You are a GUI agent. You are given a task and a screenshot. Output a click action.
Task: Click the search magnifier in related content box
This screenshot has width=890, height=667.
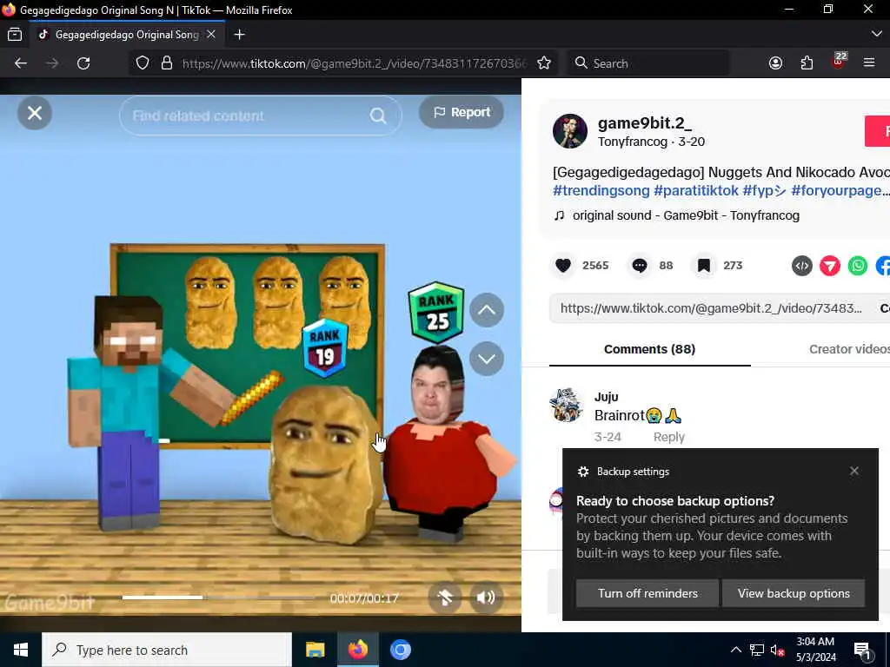[x=378, y=116]
